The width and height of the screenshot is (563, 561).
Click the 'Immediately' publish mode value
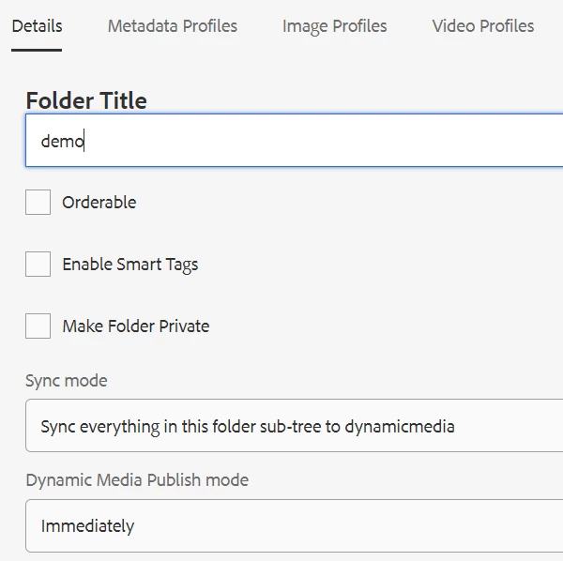click(x=87, y=526)
